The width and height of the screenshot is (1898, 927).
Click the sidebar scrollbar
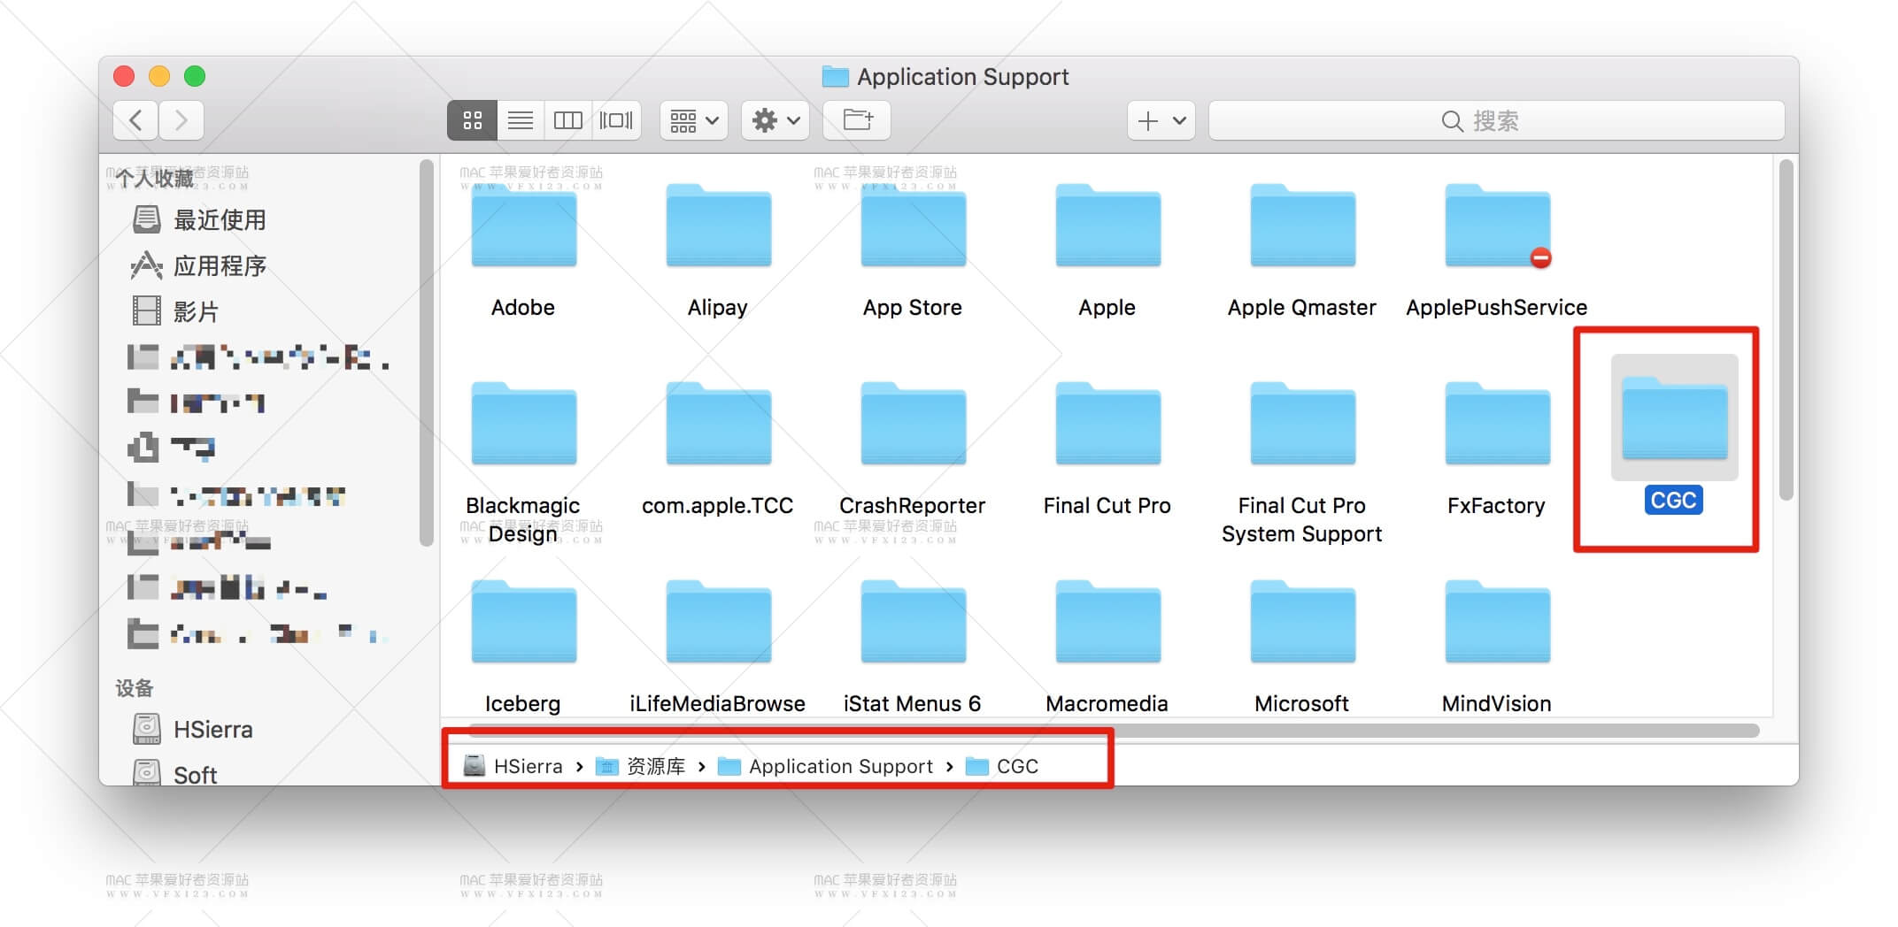click(x=427, y=352)
